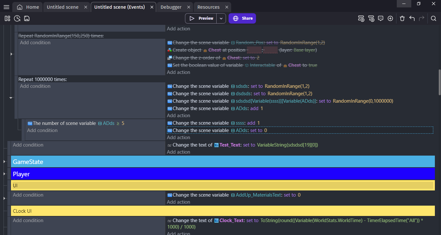Screen dimensions: 441x235
Task: Open the add-other-event plus icon
Action: [x=390, y=18]
